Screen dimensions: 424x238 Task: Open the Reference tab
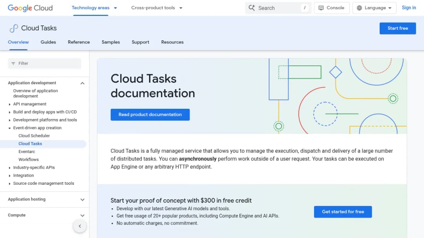click(79, 42)
